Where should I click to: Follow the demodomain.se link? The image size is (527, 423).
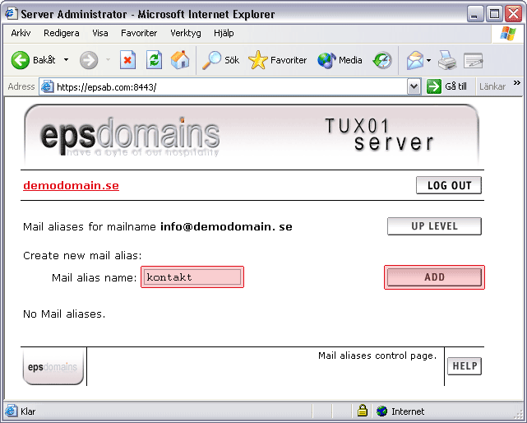pyautogui.click(x=71, y=185)
